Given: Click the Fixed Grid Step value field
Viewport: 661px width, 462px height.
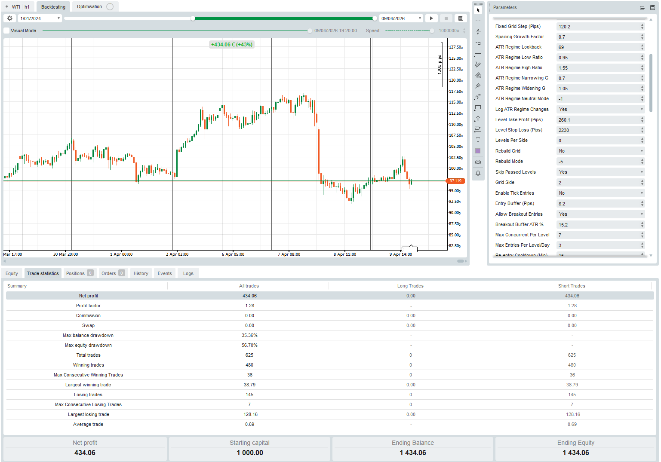Looking at the screenshot, I should [x=598, y=26].
